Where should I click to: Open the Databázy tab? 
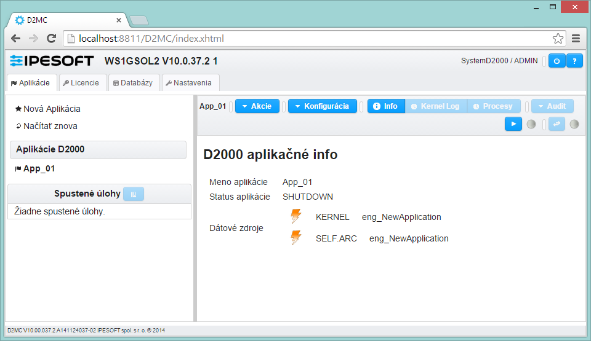(x=133, y=82)
